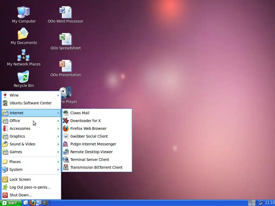Open the Accessories menu entry
This screenshot has width=275, height=206.
click(x=31, y=128)
